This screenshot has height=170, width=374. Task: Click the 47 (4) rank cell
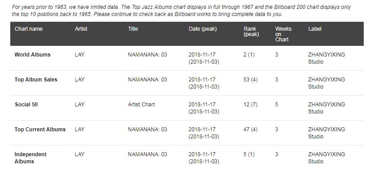pyautogui.click(x=250, y=130)
